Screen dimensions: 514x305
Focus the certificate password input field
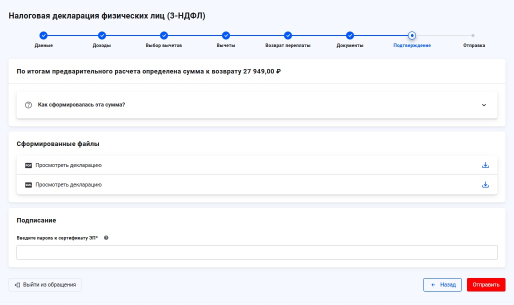point(257,252)
